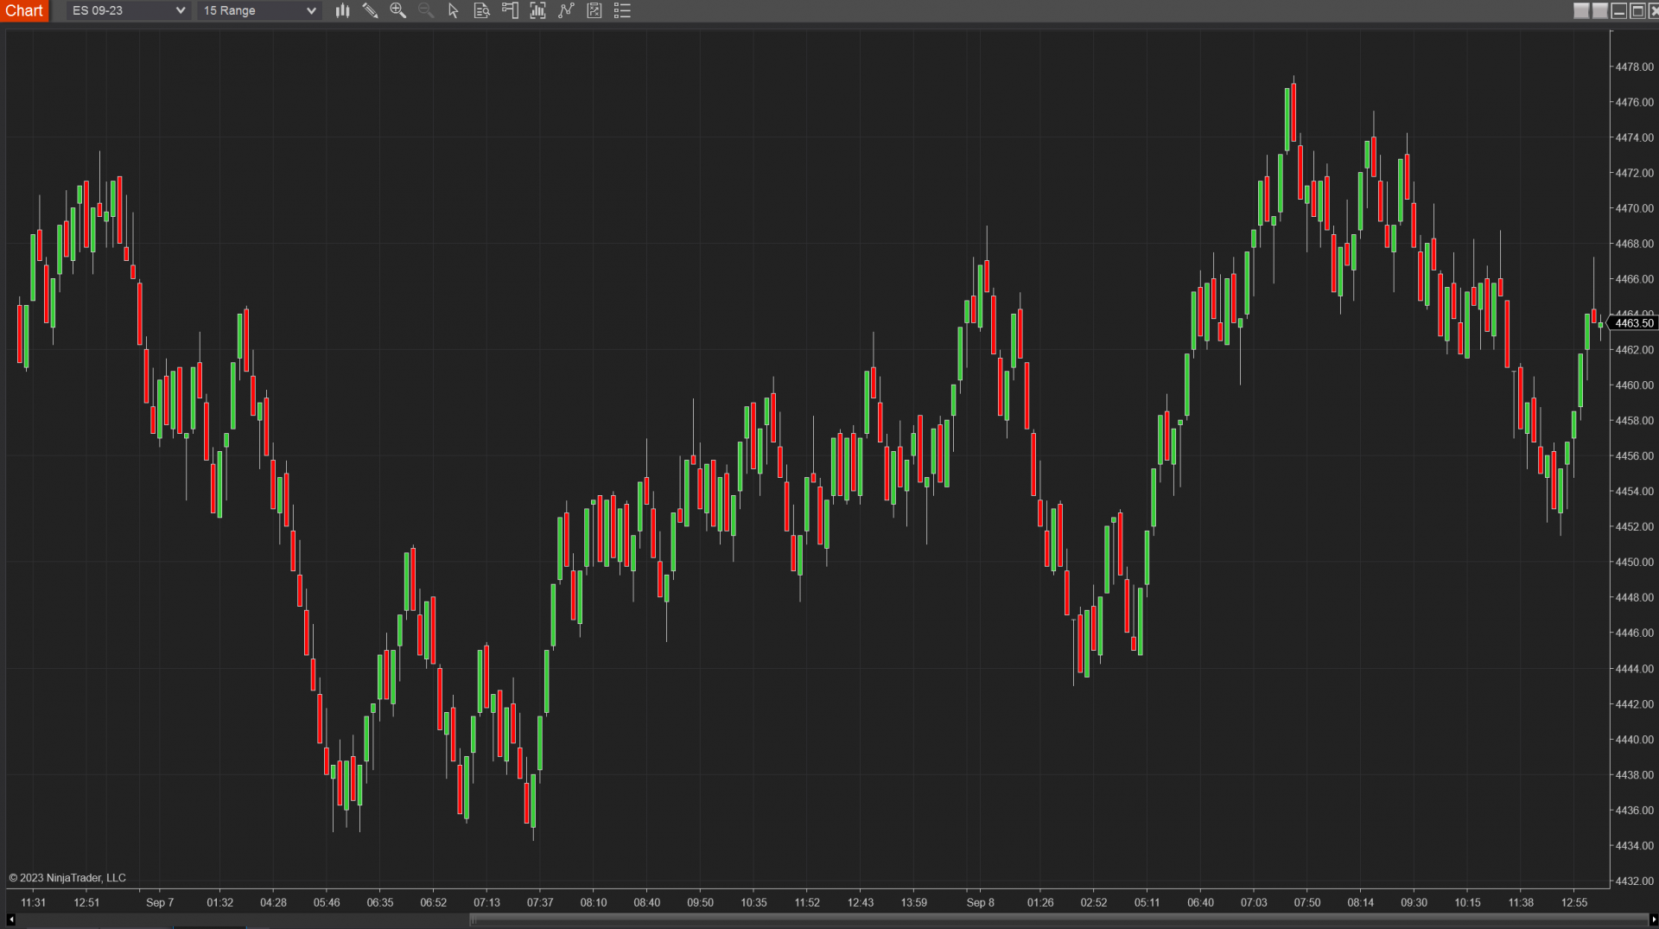Click the zoom out magnifier icon
The image size is (1659, 929).
tap(425, 10)
